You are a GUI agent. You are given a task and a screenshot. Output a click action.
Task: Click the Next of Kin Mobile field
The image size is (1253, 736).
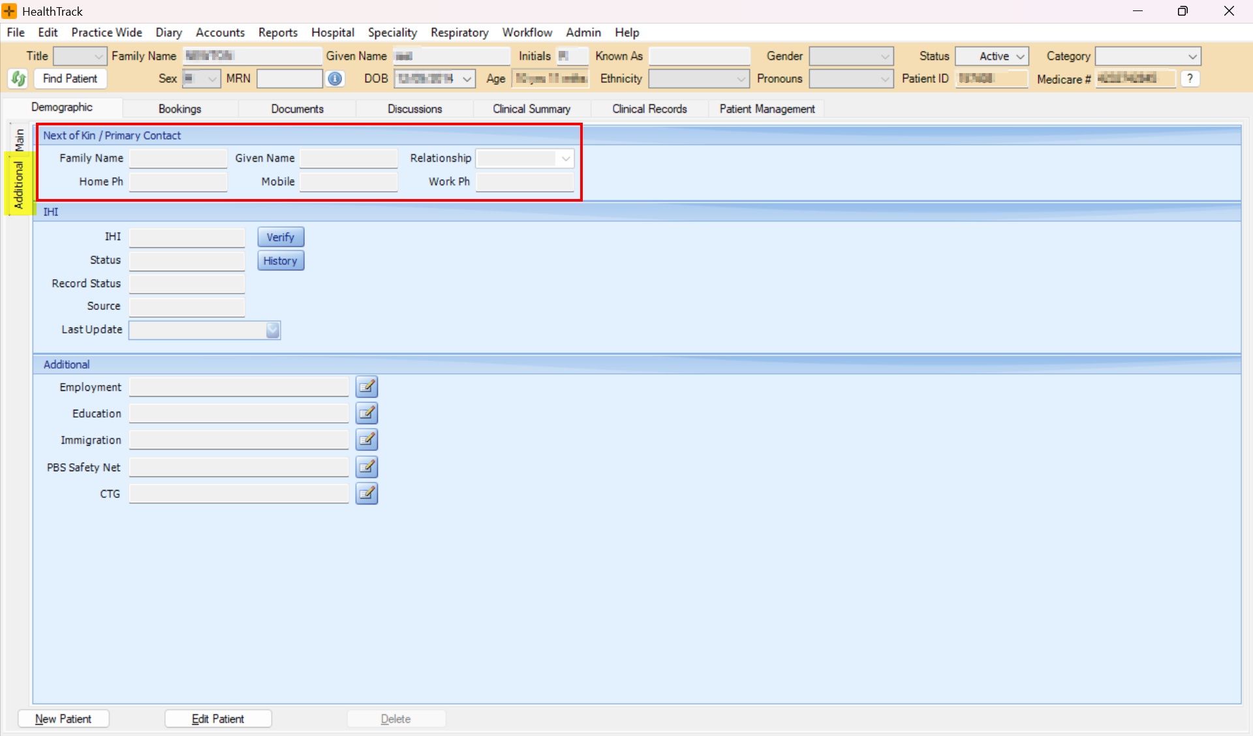pos(348,182)
